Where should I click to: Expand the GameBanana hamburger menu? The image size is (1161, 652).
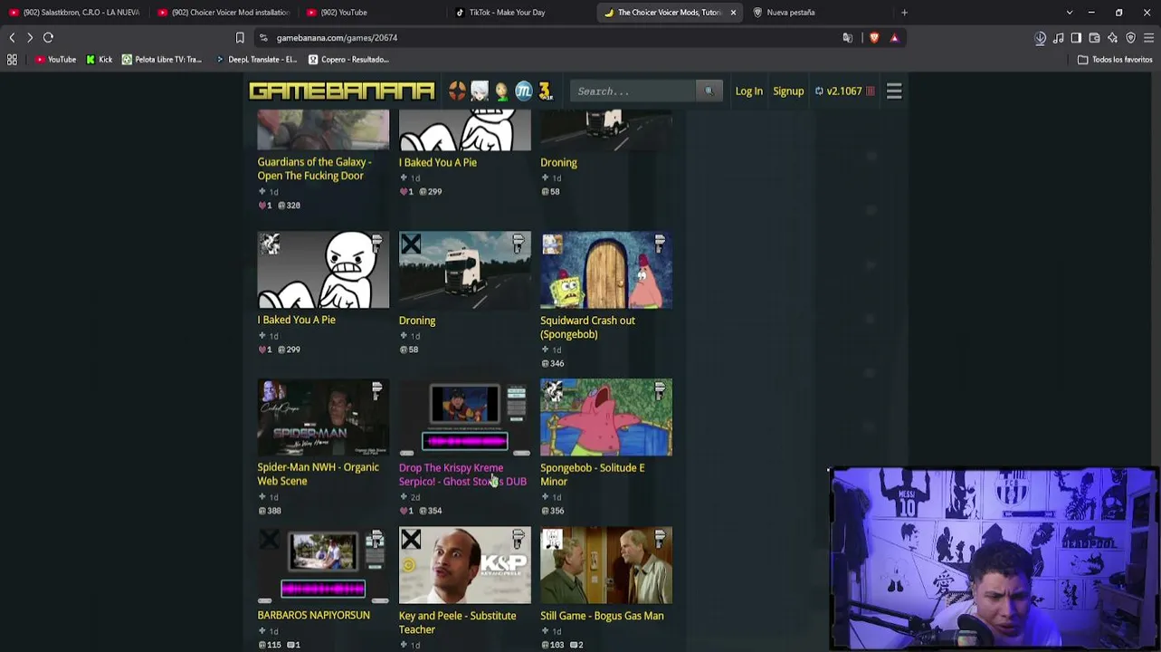point(894,91)
